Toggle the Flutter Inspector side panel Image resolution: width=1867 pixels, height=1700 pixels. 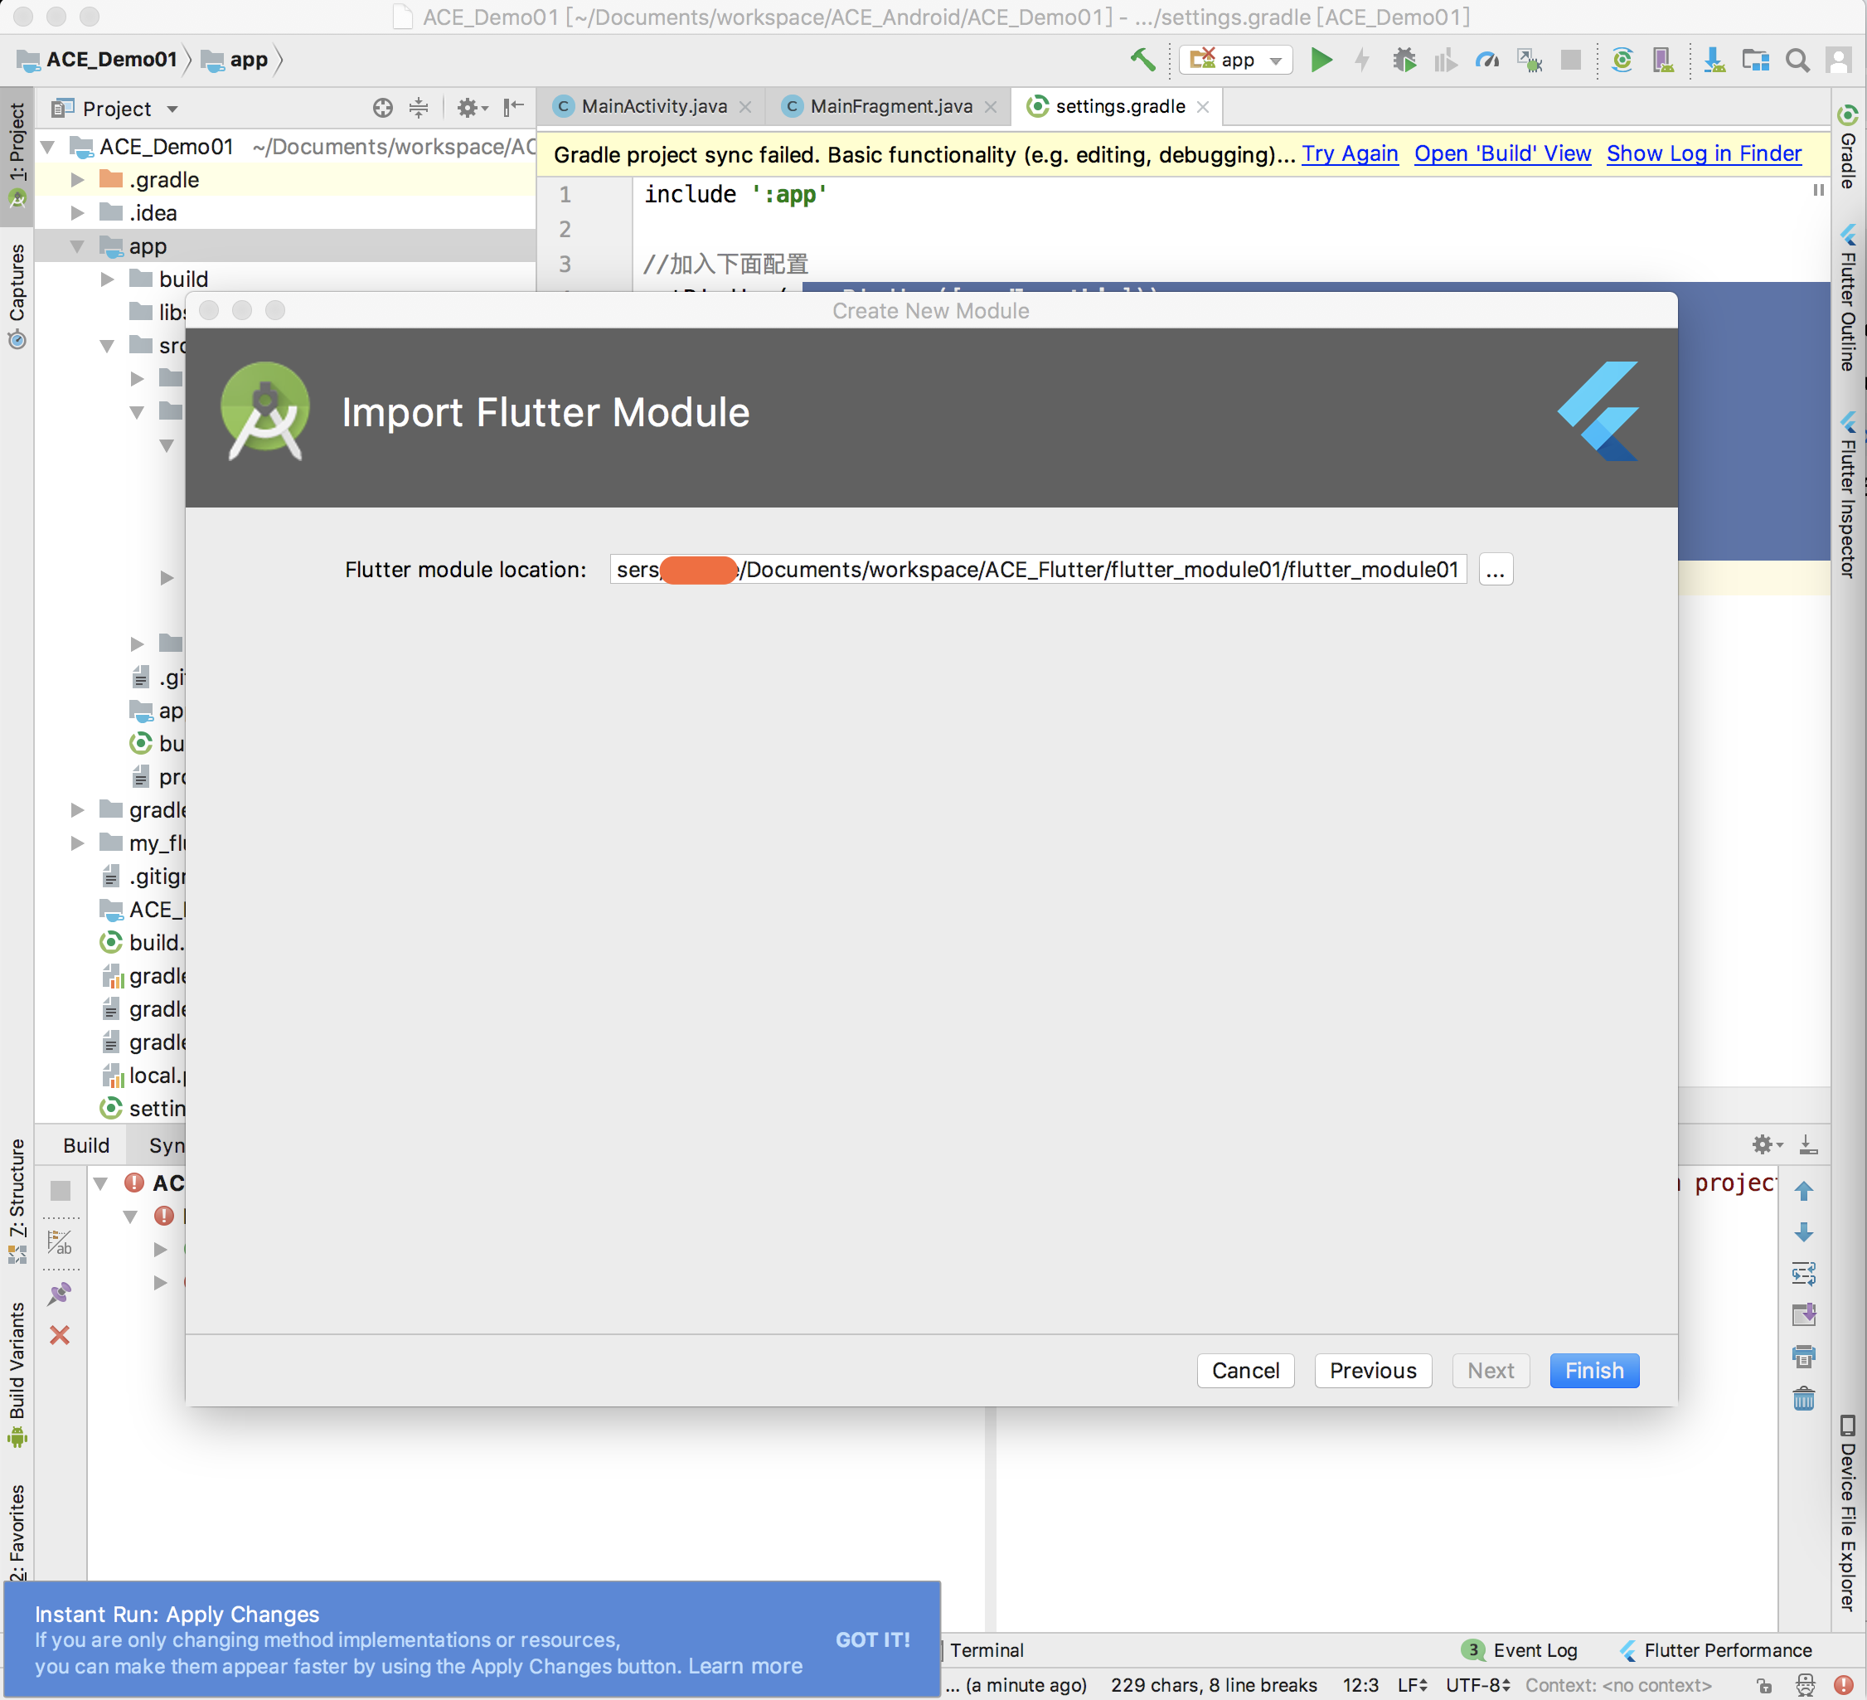click(1848, 496)
